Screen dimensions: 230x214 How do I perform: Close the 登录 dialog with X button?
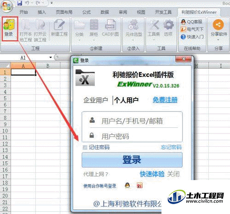[184, 59]
